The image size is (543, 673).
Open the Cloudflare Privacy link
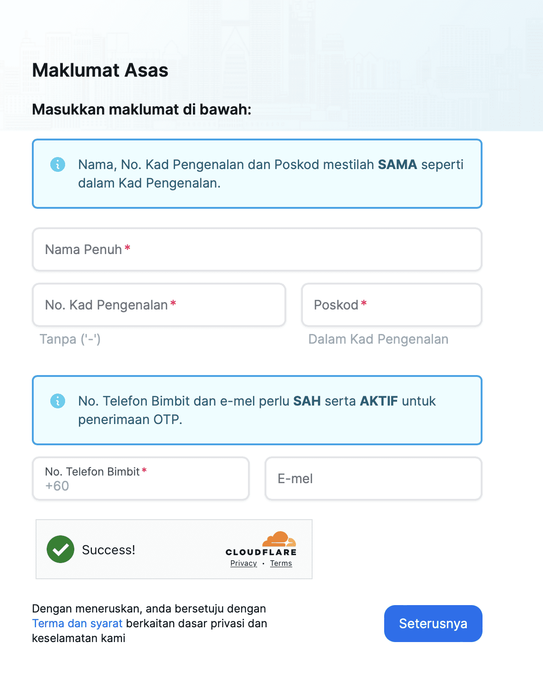(243, 564)
